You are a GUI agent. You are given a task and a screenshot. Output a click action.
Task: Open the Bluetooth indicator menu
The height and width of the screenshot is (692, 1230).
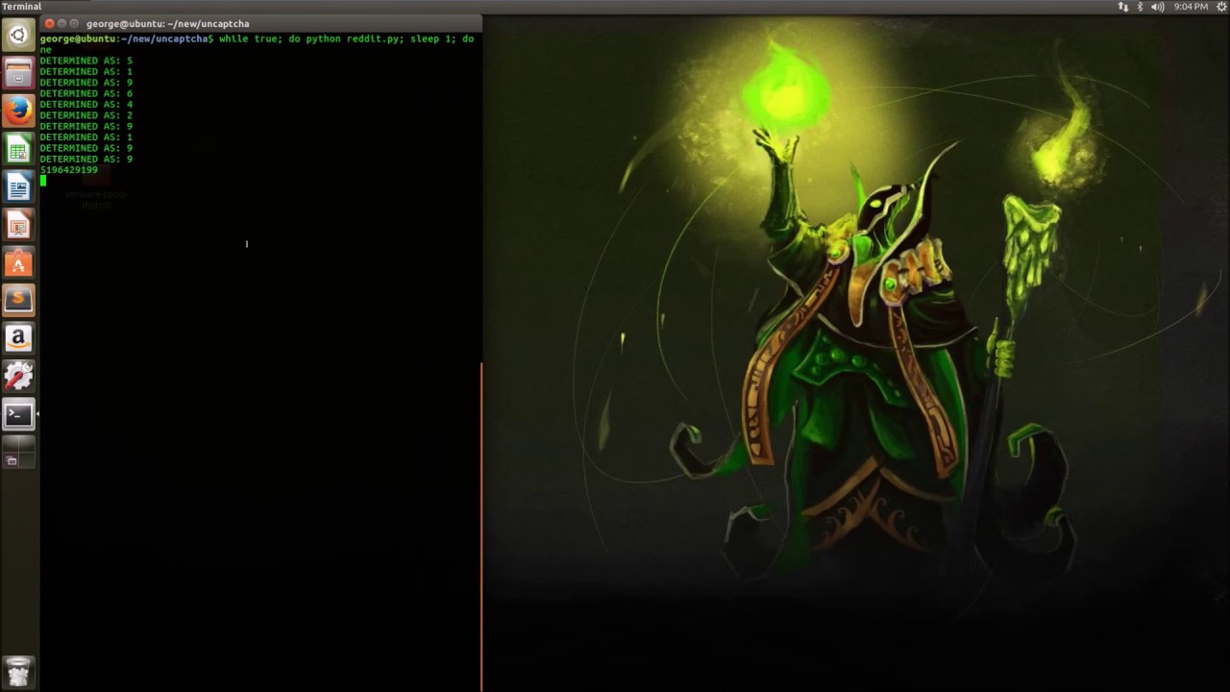[x=1141, y=7]
